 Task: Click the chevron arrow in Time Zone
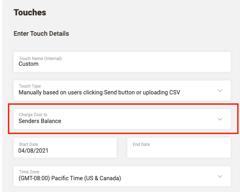[220, 176]
